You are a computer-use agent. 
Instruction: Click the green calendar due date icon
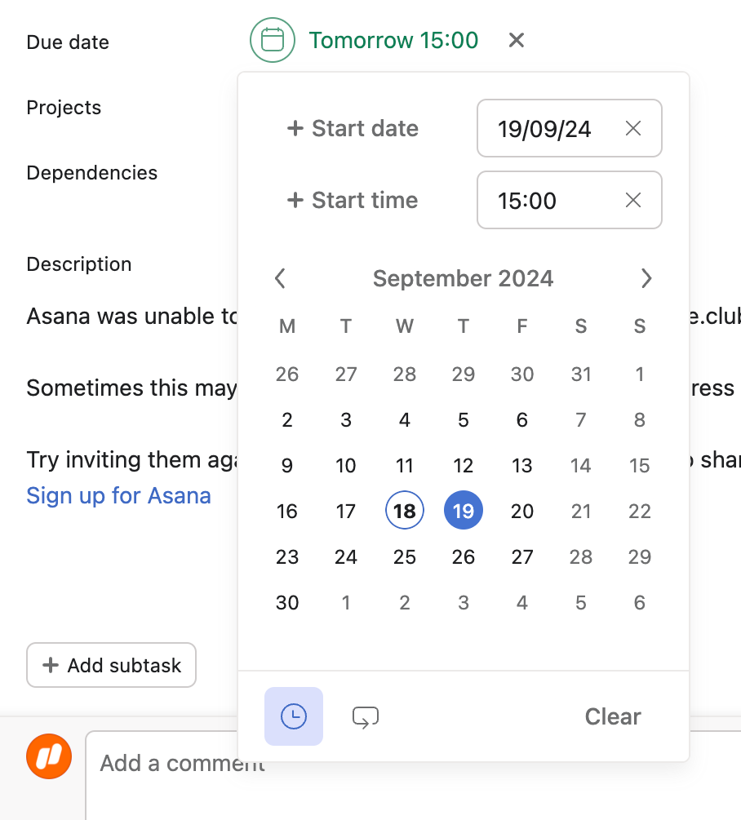tap(271, 39)
